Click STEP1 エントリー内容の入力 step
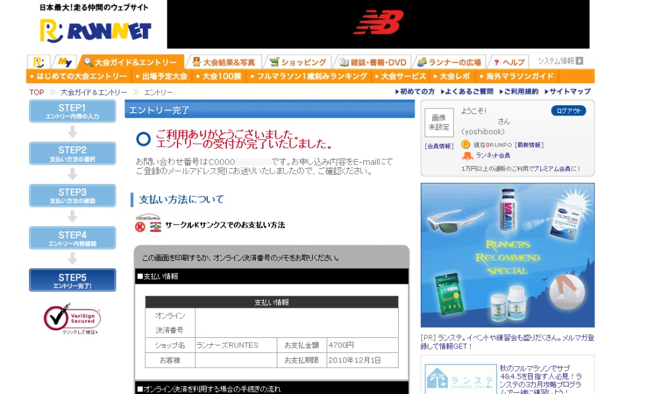Viewport: 647px width, 394px height. (x=72, y=111)
